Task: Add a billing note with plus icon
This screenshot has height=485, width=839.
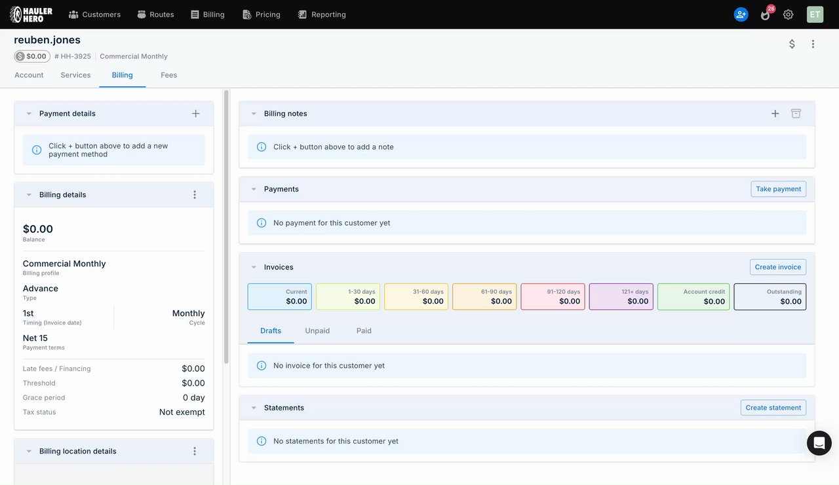Action: 775,113
